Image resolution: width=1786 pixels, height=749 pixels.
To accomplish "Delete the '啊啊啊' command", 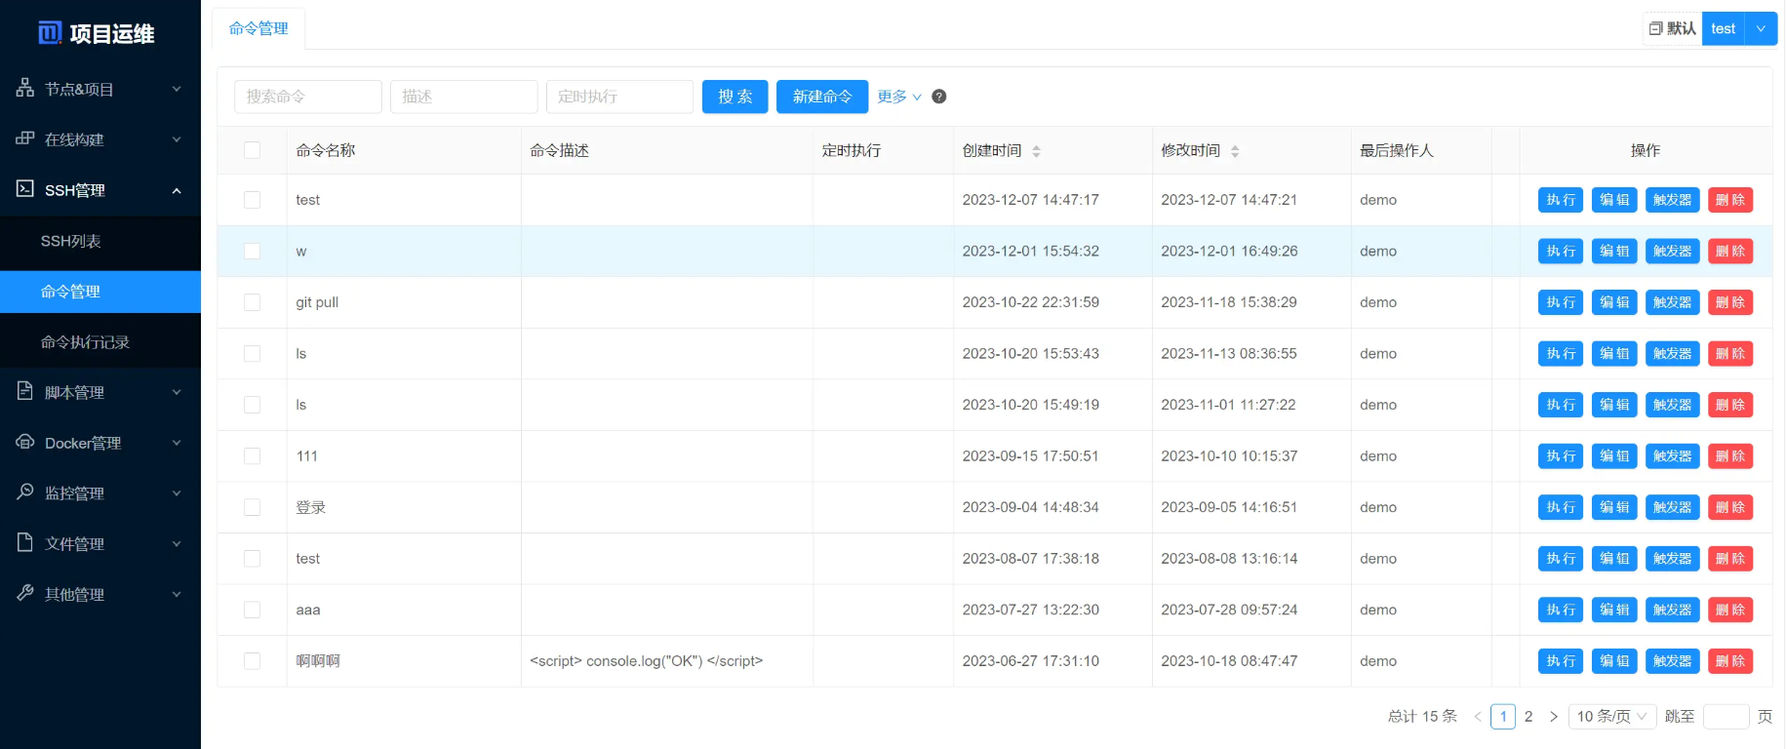I will (x=1730, y=661).
